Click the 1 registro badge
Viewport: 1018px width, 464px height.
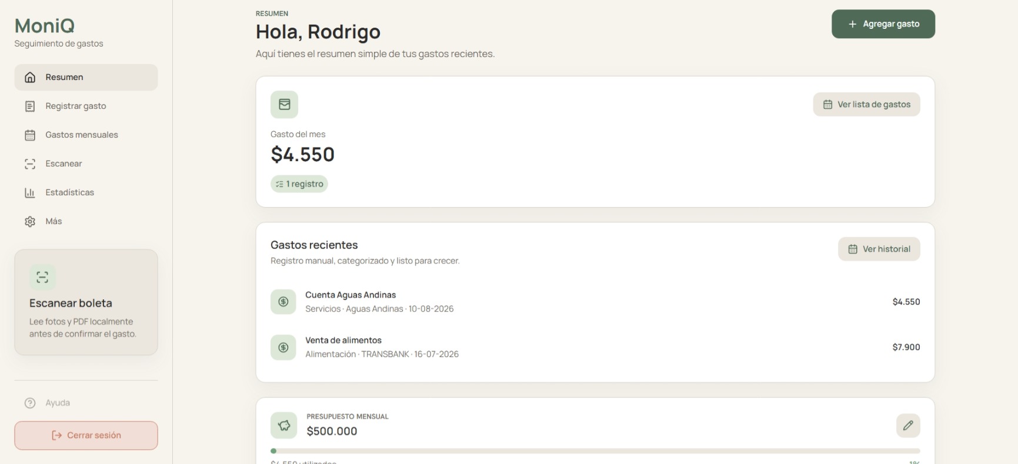(x=299, y=183)
